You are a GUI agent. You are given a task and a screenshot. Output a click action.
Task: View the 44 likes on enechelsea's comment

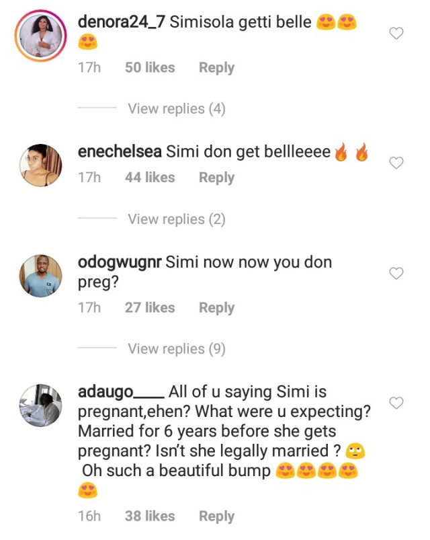(x=150, y=178)
